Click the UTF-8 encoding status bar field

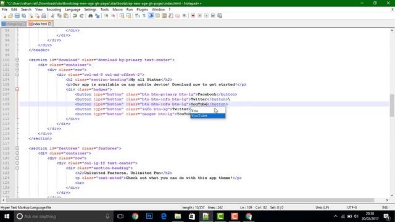352,207
